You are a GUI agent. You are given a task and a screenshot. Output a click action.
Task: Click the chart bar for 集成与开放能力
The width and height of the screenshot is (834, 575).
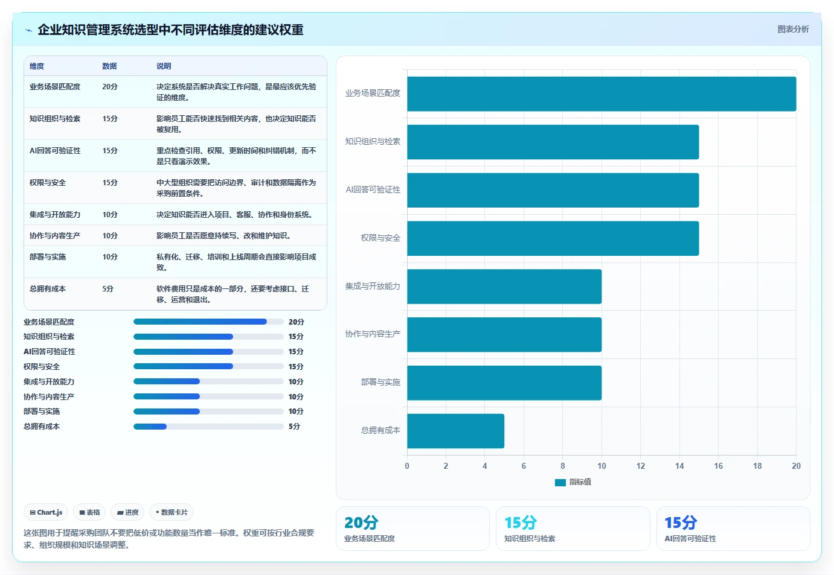tap(504, 287)
